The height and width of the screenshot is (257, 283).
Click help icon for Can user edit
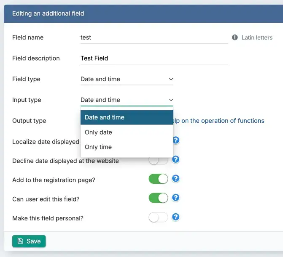click(x=176, y=198)
